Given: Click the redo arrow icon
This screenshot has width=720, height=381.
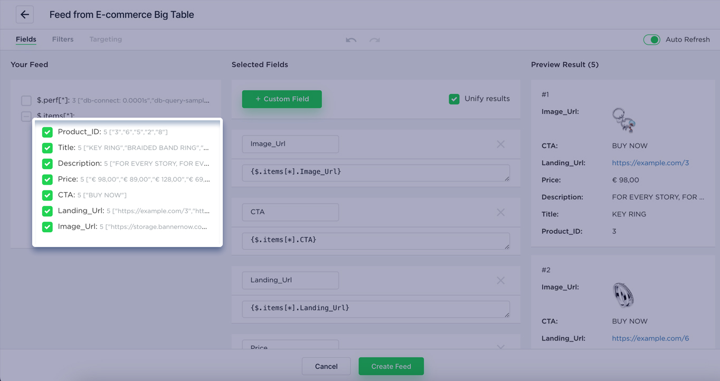Looking at the screenshot, I should click(x=374, y=40).
